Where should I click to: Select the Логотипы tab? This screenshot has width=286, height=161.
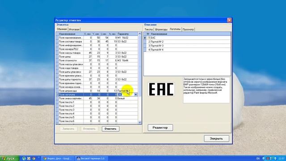175,29
